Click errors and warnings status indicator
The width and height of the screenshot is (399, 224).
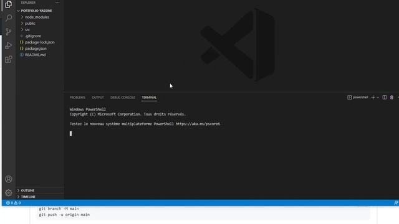pos(13,203)
